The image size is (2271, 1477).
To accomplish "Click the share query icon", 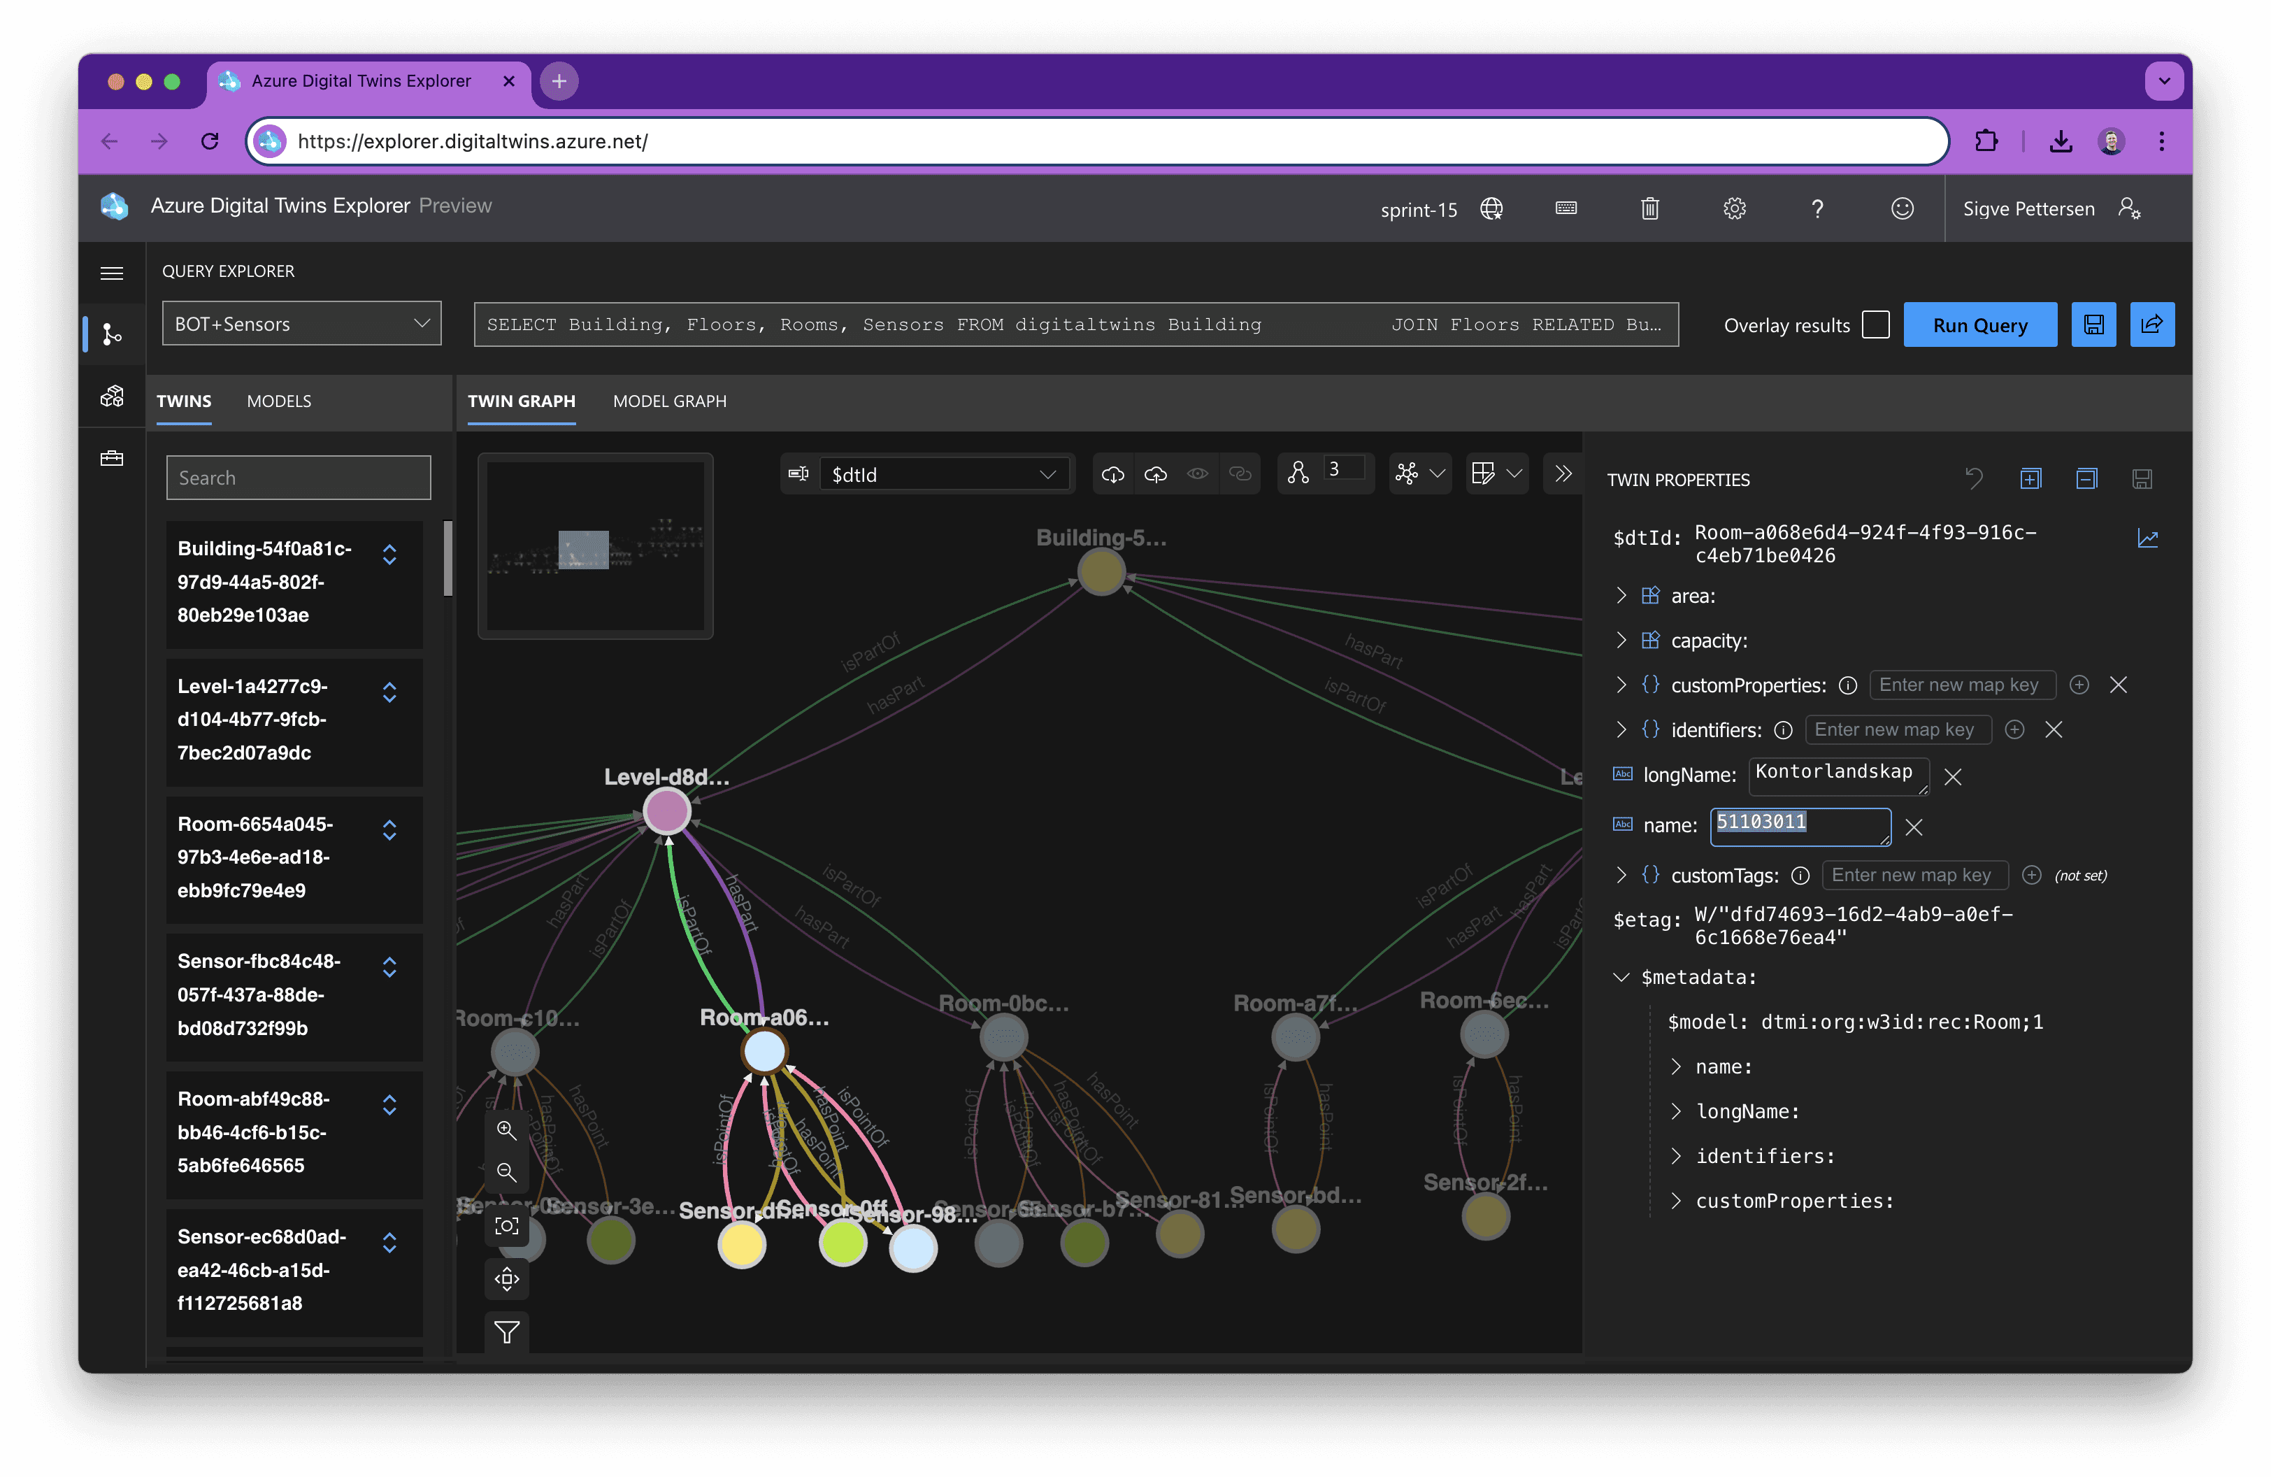I will pos(2151,325).
